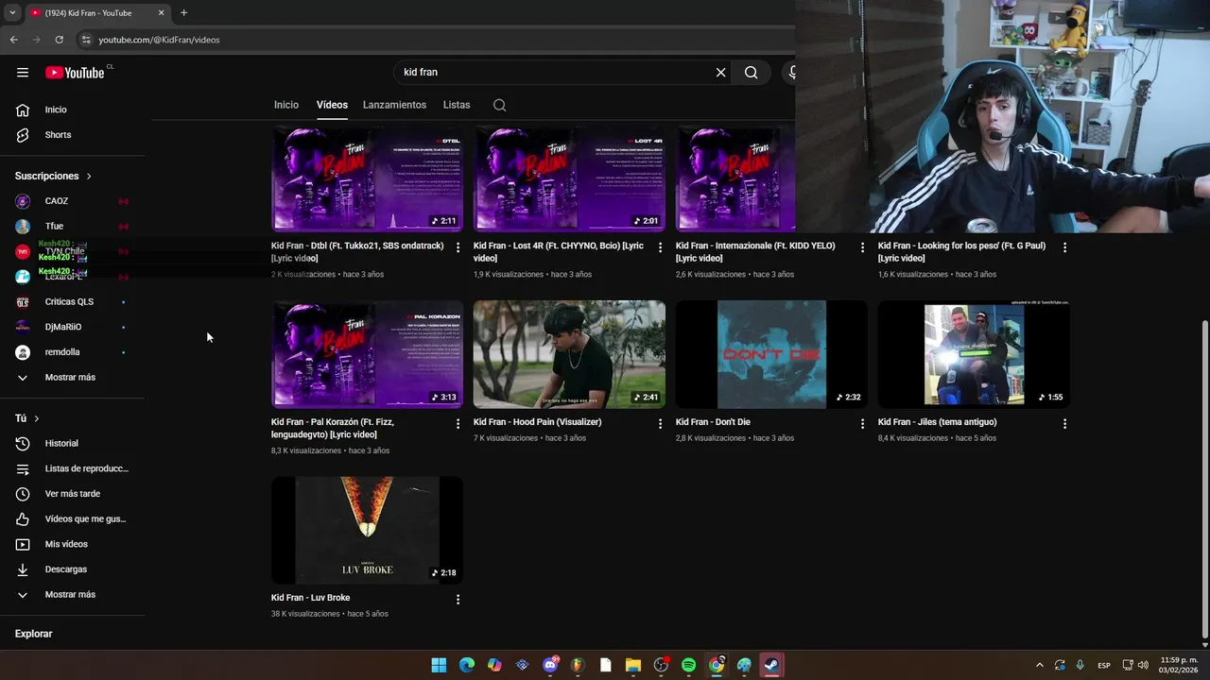The width and height of the screenshot is (1210, 680).
Task: Open options menu for the Internazionale video
Action: pos(862,247)
